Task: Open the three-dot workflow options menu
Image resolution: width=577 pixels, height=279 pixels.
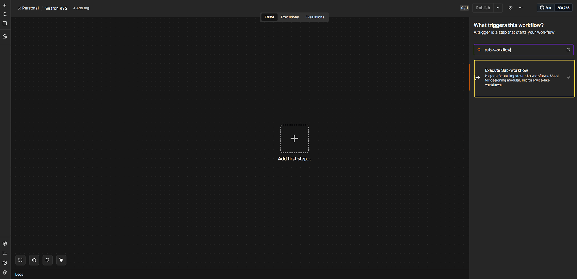Action: [x=521, y=8]
